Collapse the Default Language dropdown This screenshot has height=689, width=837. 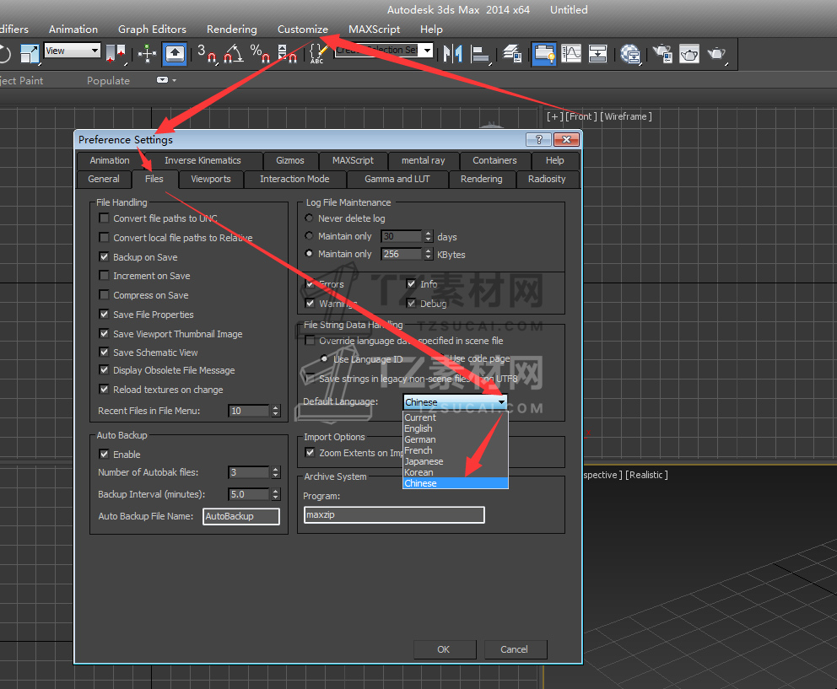501,402
